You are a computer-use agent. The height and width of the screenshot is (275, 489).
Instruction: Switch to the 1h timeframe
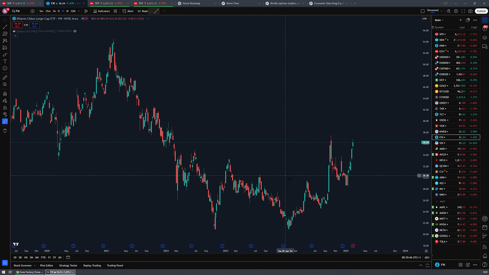(54, 11)
